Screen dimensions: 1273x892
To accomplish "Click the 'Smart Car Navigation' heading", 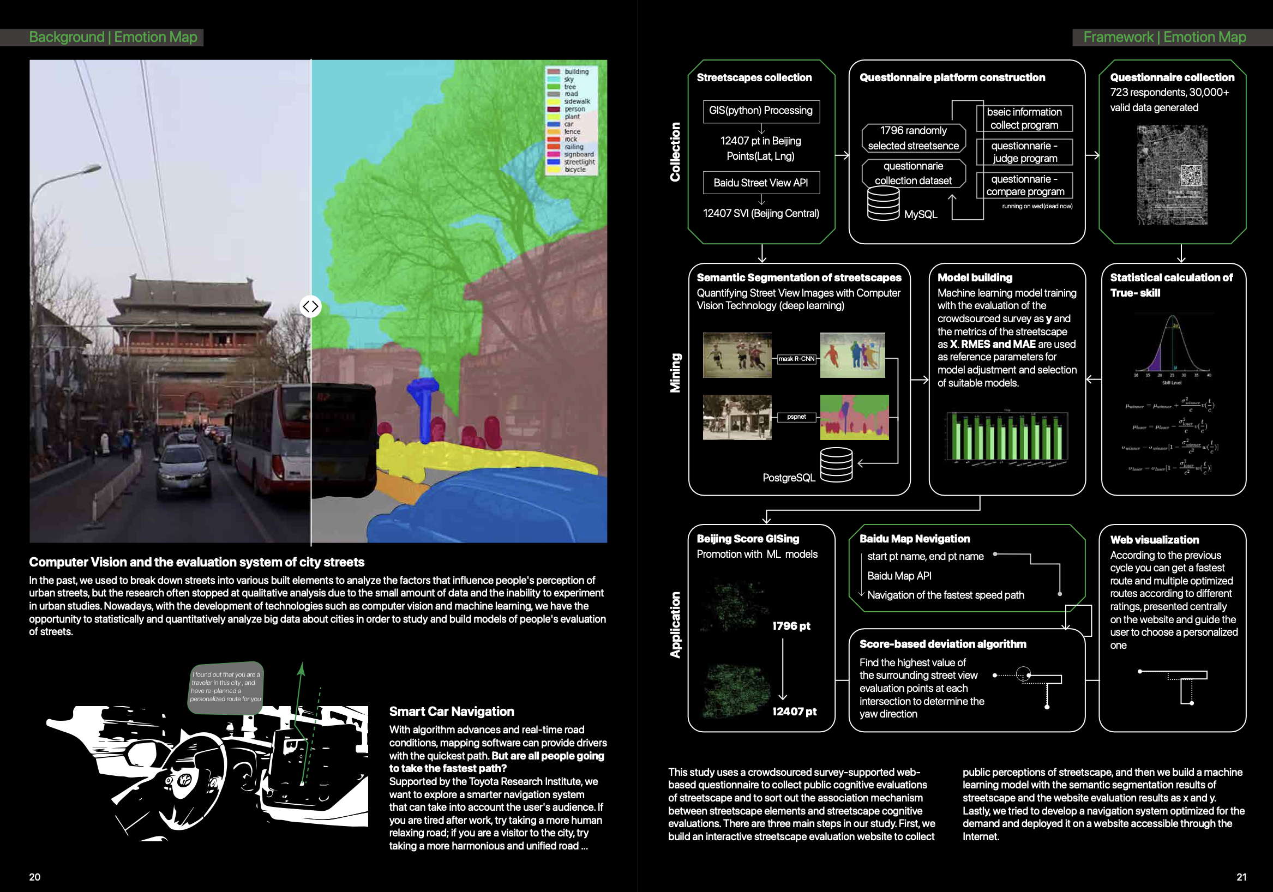I will click(451, 712).
